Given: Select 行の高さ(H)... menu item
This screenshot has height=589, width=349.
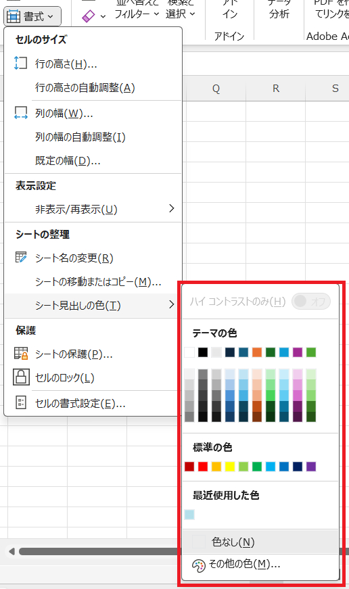Looking at the screenshot, I should coord(93,64).
